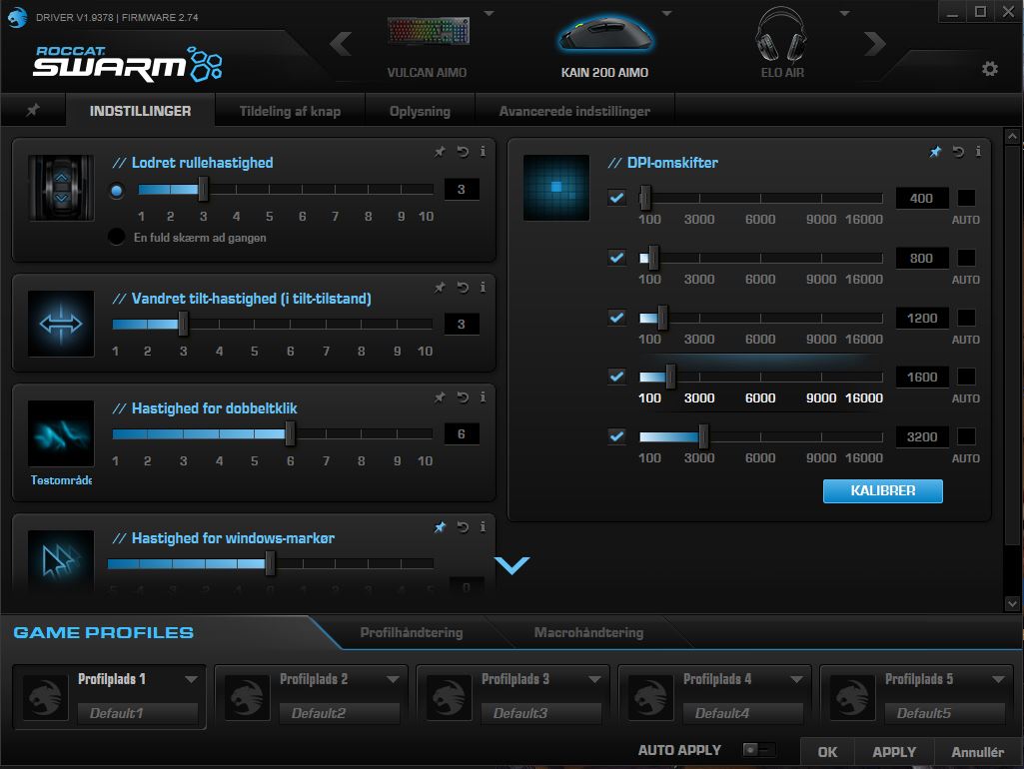The width and height of the screenshot is (1024, 769).
Task: Open dropdown arrow above Vulcan AIMO device
Action: pos(489,13)
